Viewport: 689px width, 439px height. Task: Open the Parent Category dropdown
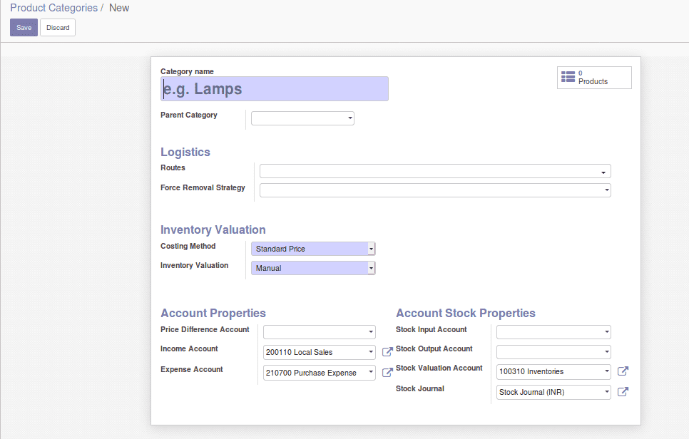[302, 118]
